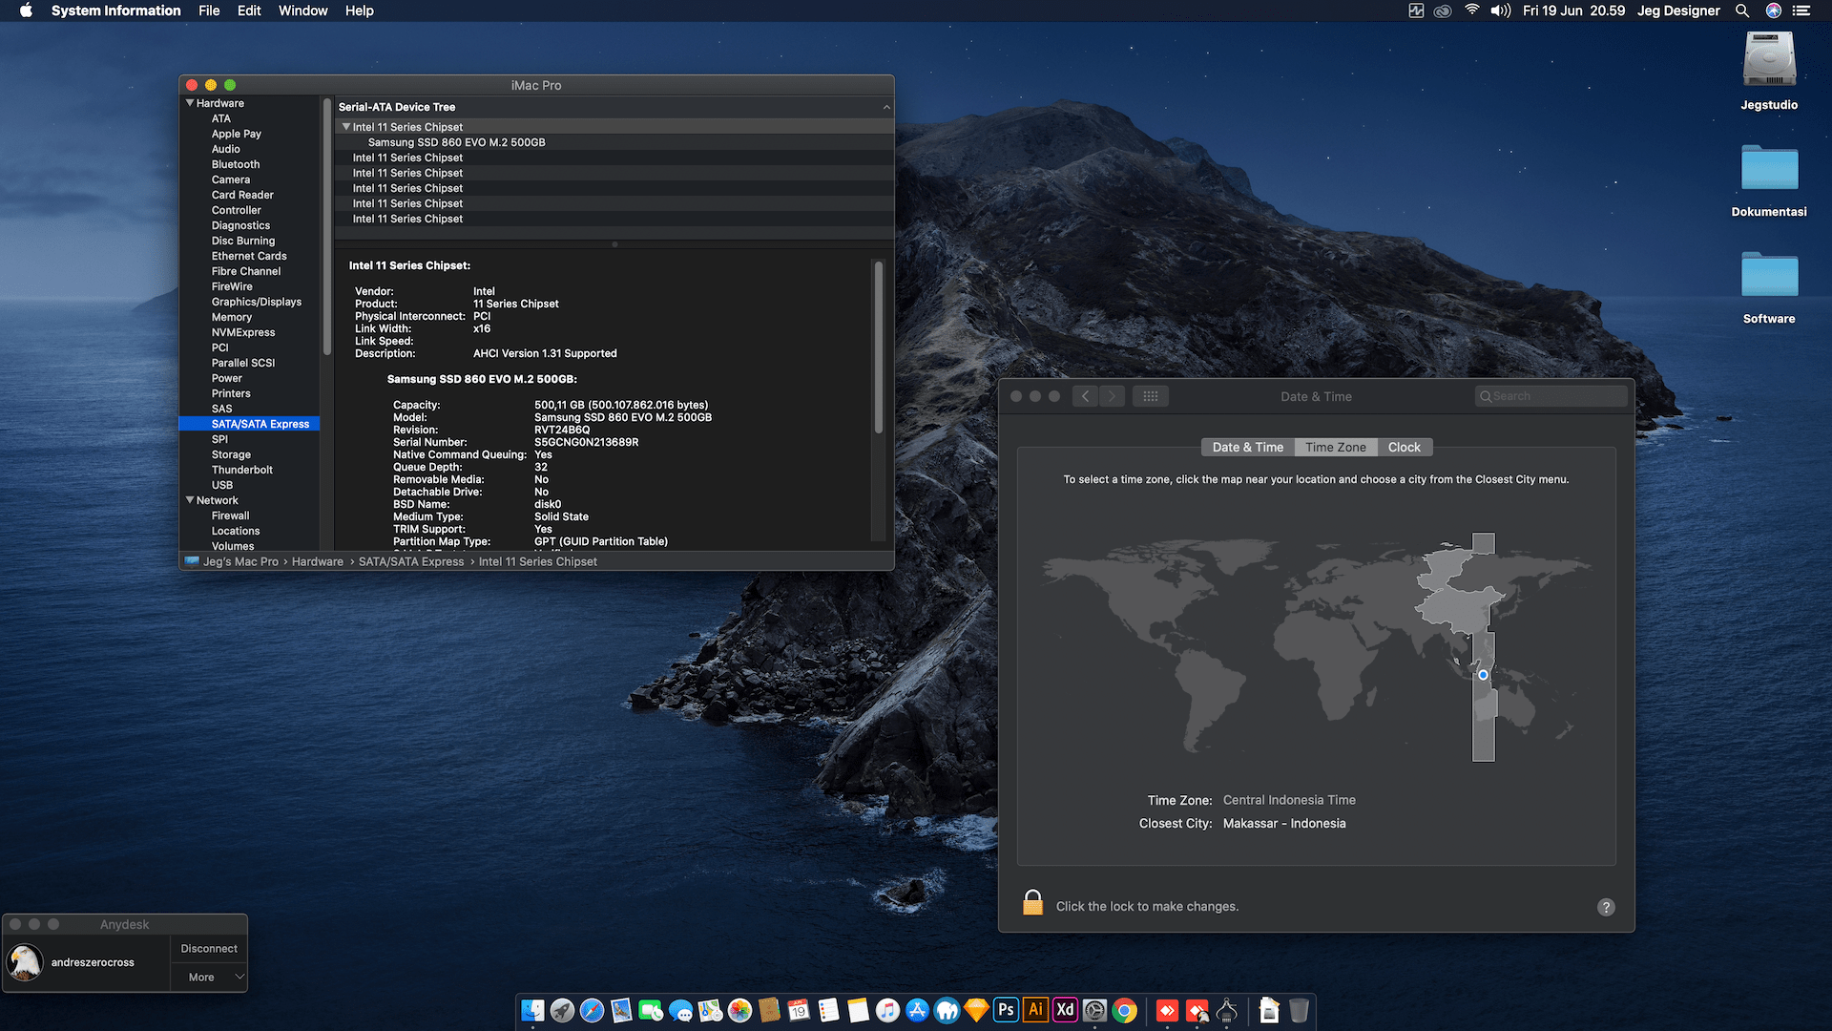Click the Spotlight search icon in menu bar

click(1742, 11)
